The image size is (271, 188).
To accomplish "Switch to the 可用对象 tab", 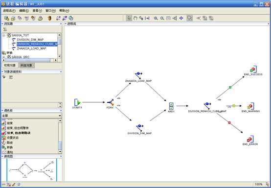I will (10, 66).
